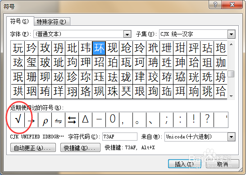Choose the character 玻 in the grid
Screen dimensions: 246x175
45,62
